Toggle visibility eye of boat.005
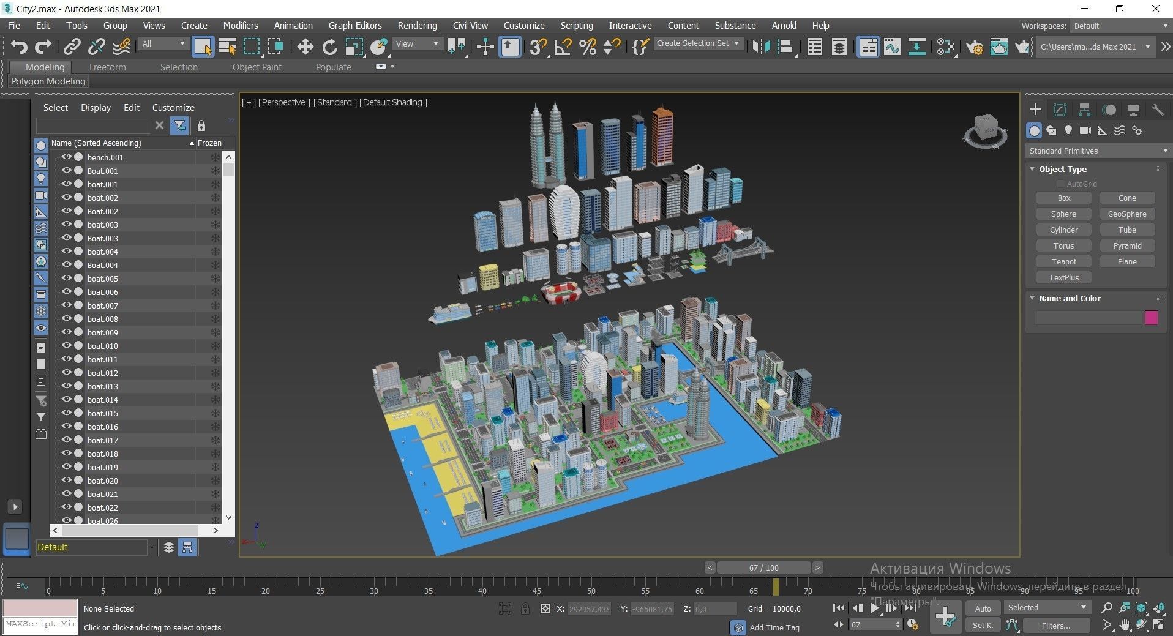This screenshot has width=1173, height=636. [x=67, y=278]
